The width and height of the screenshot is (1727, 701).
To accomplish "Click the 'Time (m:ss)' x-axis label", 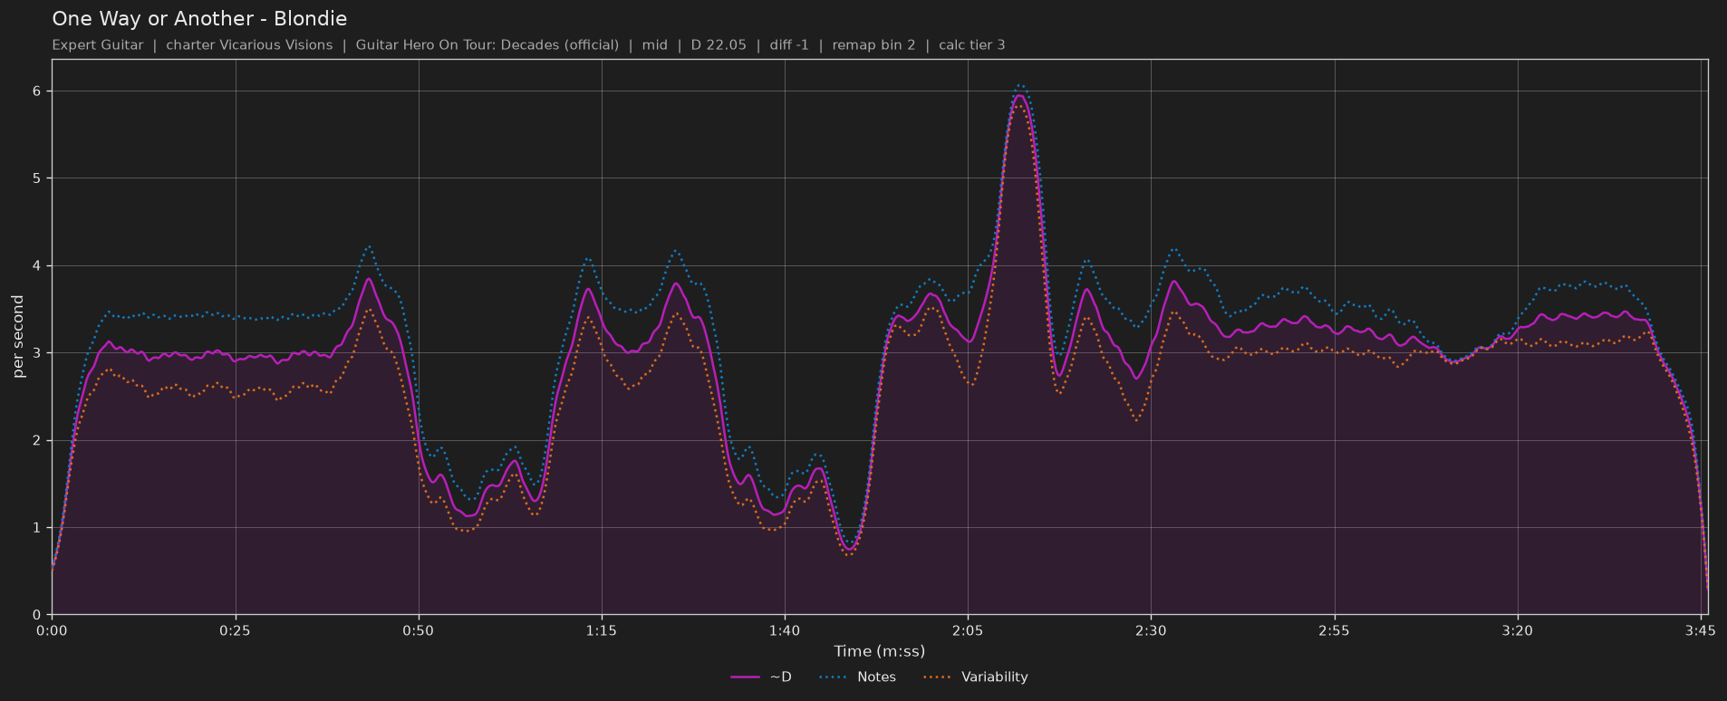I will point(879,650).
